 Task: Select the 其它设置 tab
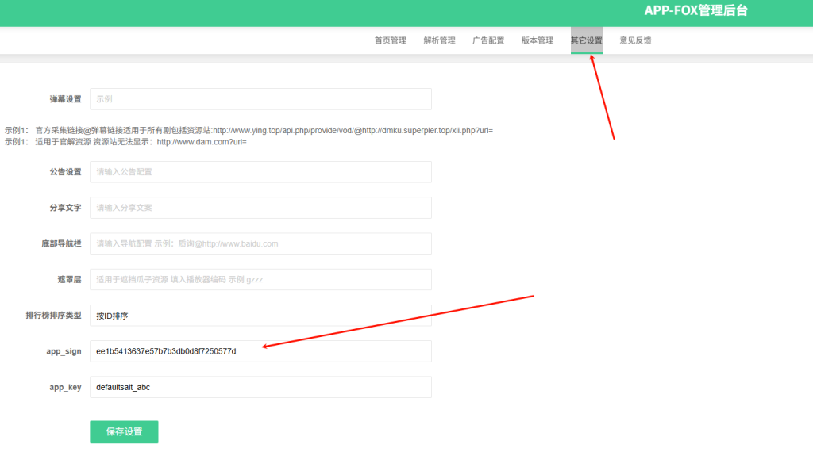586,40
